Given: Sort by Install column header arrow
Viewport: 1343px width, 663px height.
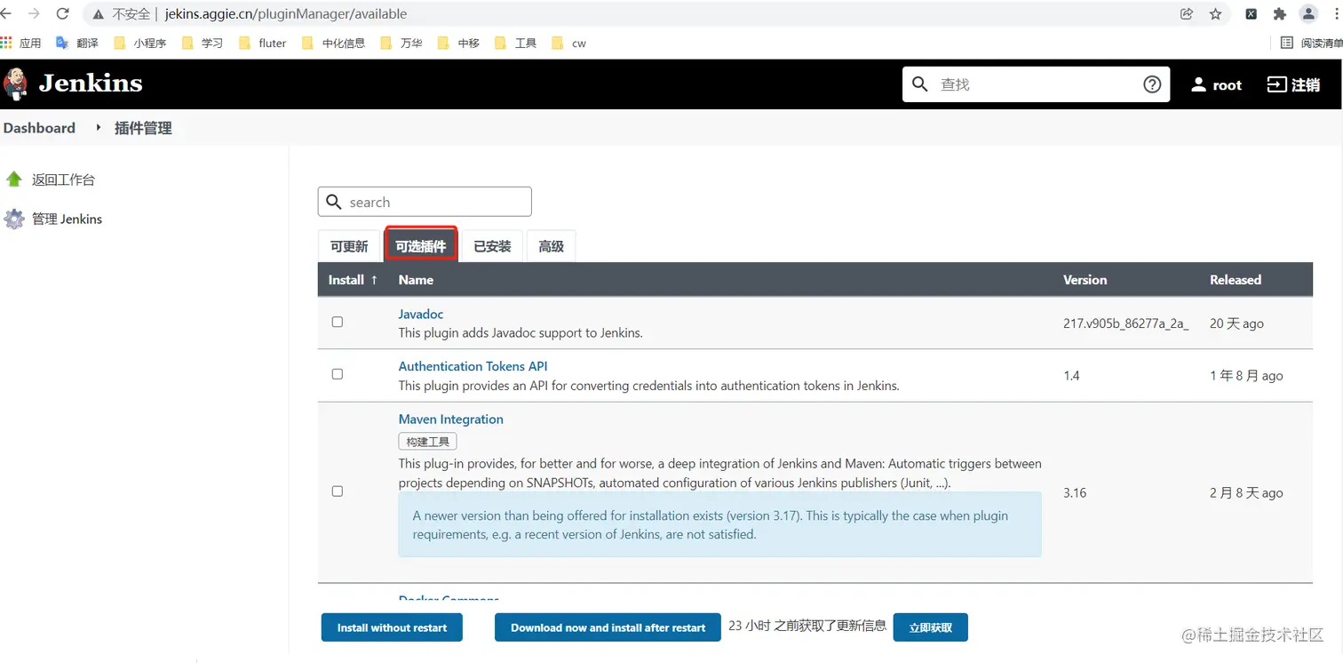Looking at the screenshot, I should [374, 279].
